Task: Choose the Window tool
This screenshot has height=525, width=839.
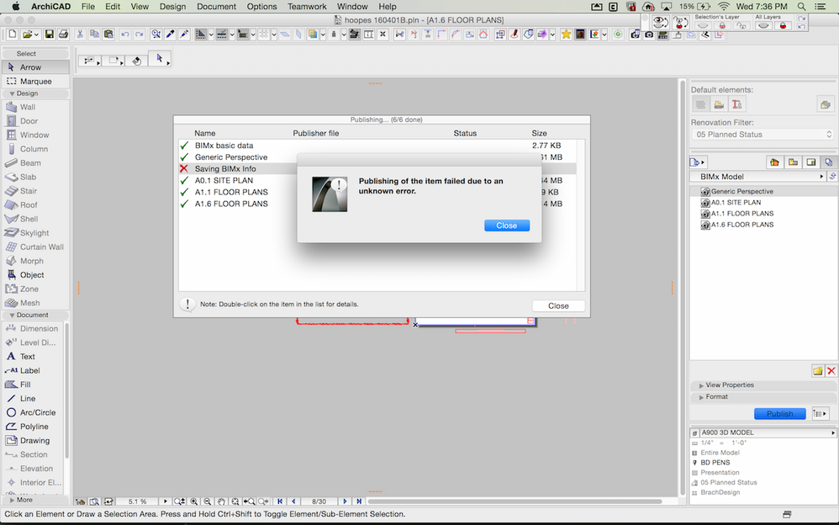Action: [35, 135]
